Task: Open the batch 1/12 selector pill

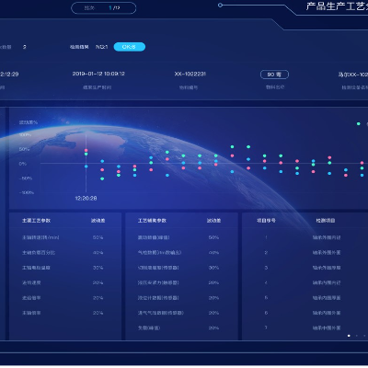Action: [104, 8]
